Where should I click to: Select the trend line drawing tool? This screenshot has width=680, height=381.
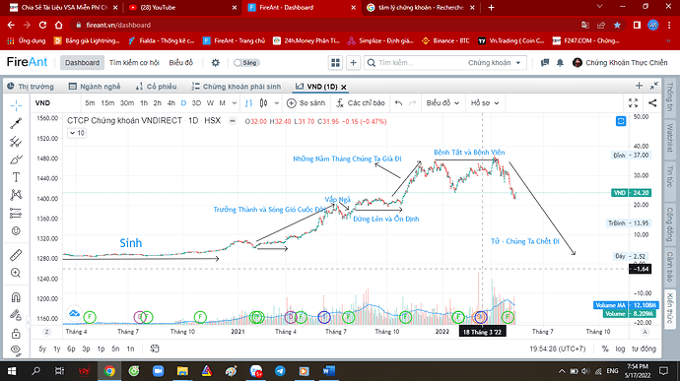[16, 123]
